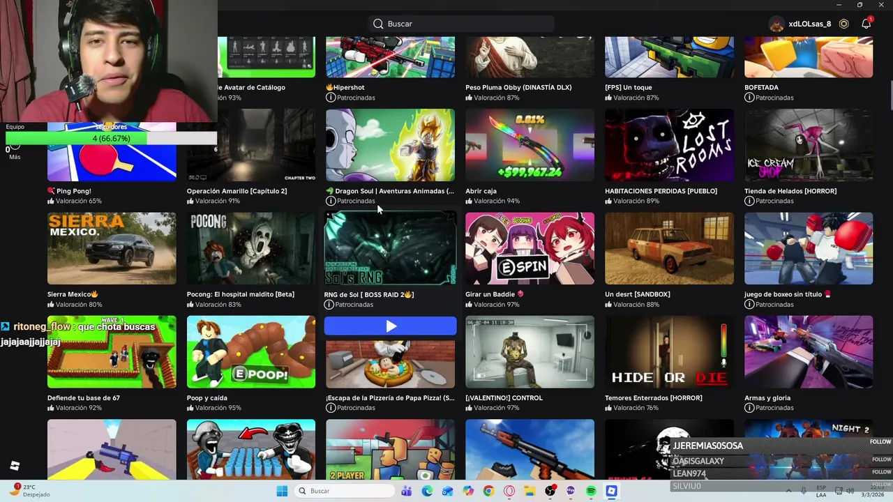Click the Temores Enterrados [HORROR] title
This screenshot has width=893, height=502.
click(x=654, y=398)
